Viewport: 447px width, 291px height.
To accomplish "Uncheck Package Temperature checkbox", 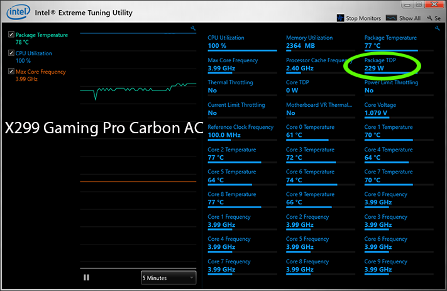I will point(11,35).
